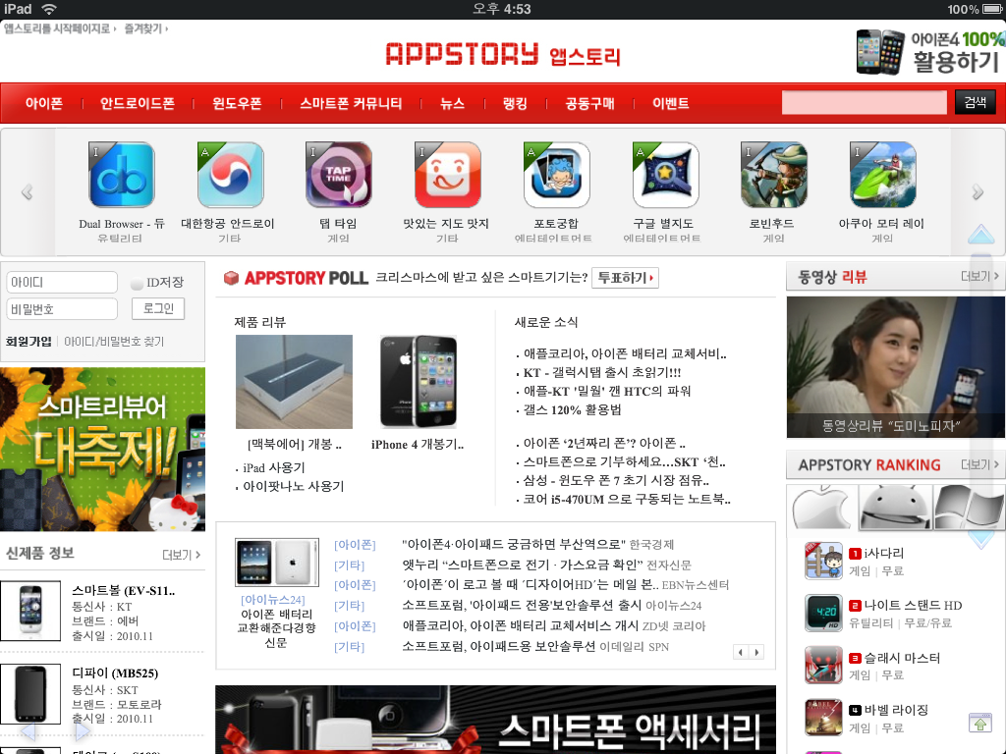Image resolution: width=1006 pixels, height=754 pixels.
Task: Show next apps in the carousel
Action: pos(978,191)
